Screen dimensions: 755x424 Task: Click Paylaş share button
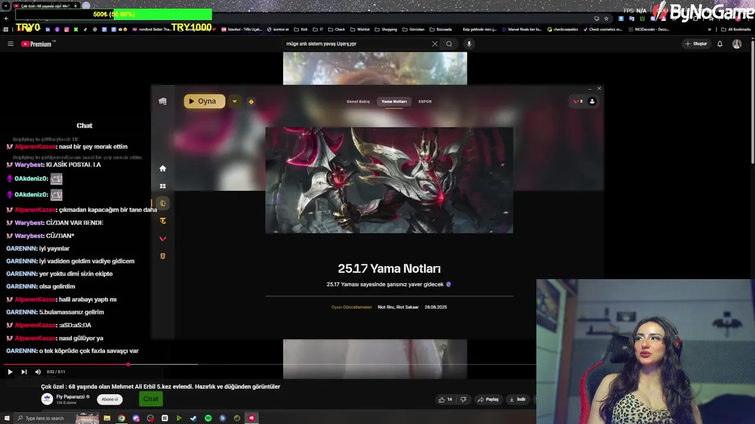pyautogui.click(x=488, y=399)
